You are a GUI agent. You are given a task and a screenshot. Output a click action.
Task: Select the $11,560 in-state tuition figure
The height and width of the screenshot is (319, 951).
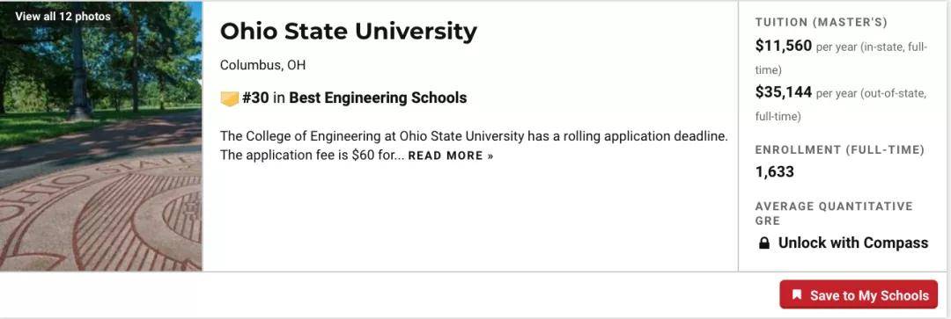tap(783, 46)
